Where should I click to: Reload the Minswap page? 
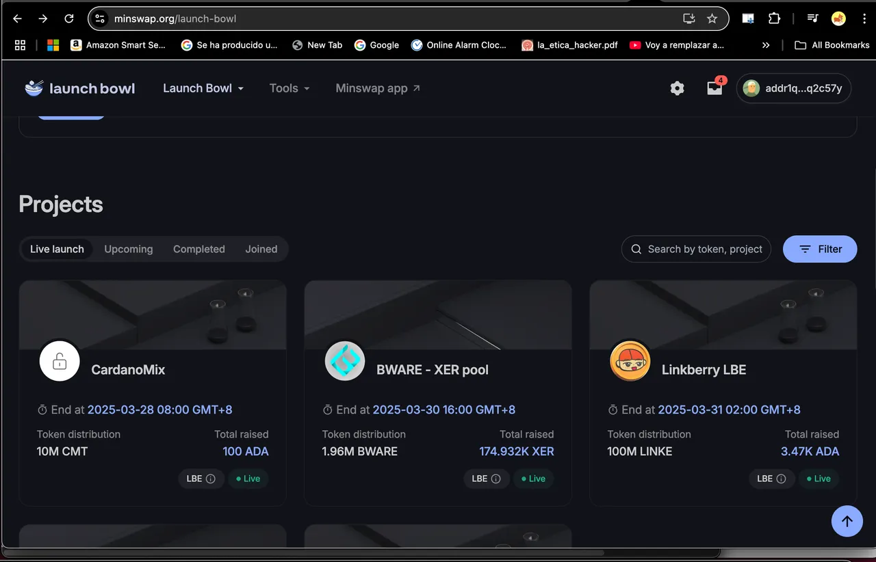coord(69,18)
